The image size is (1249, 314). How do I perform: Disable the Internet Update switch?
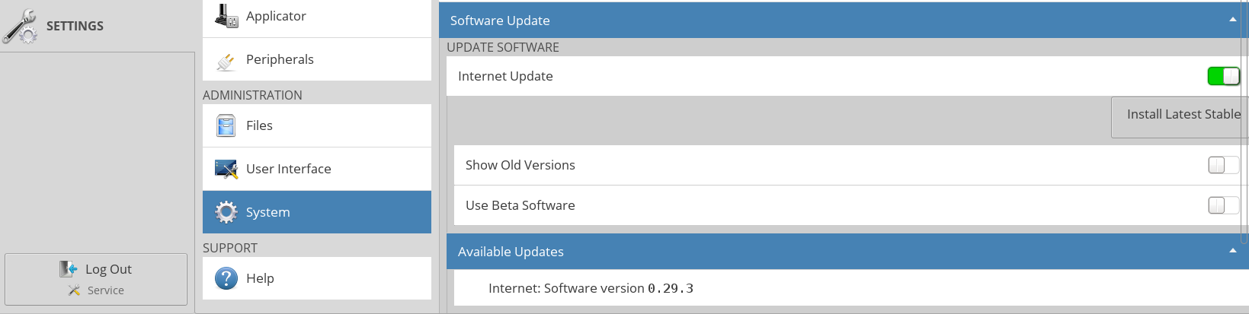(x=1224, y=76)
